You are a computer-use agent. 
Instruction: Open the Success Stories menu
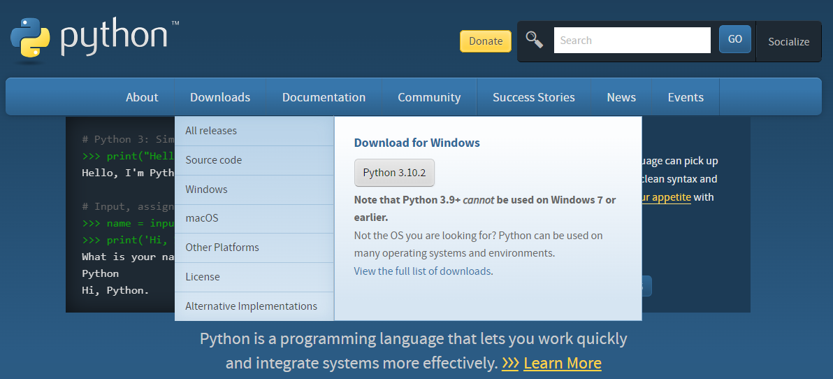pos(534,97)
